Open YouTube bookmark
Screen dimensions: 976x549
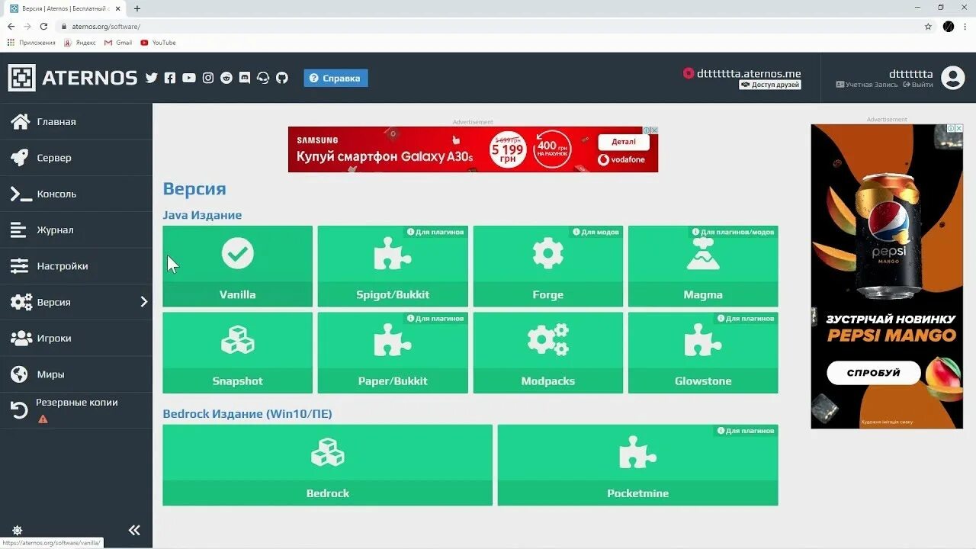(158, 43)
